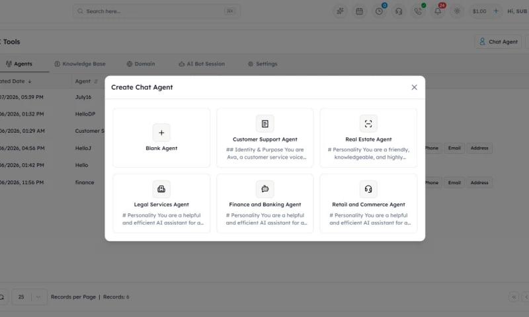Image resolution: width=529 pixels, height=317 pixels.
Task: Click the Chat Agent button
Action: pyautogui.click(x=498, y=42)
